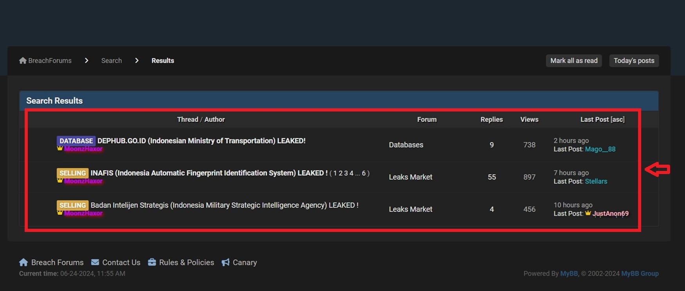The height and width of the screenshot is (291, 685).
Task: Click the 4 replies count
Action: pyautogui.click(x=492, y=209)
